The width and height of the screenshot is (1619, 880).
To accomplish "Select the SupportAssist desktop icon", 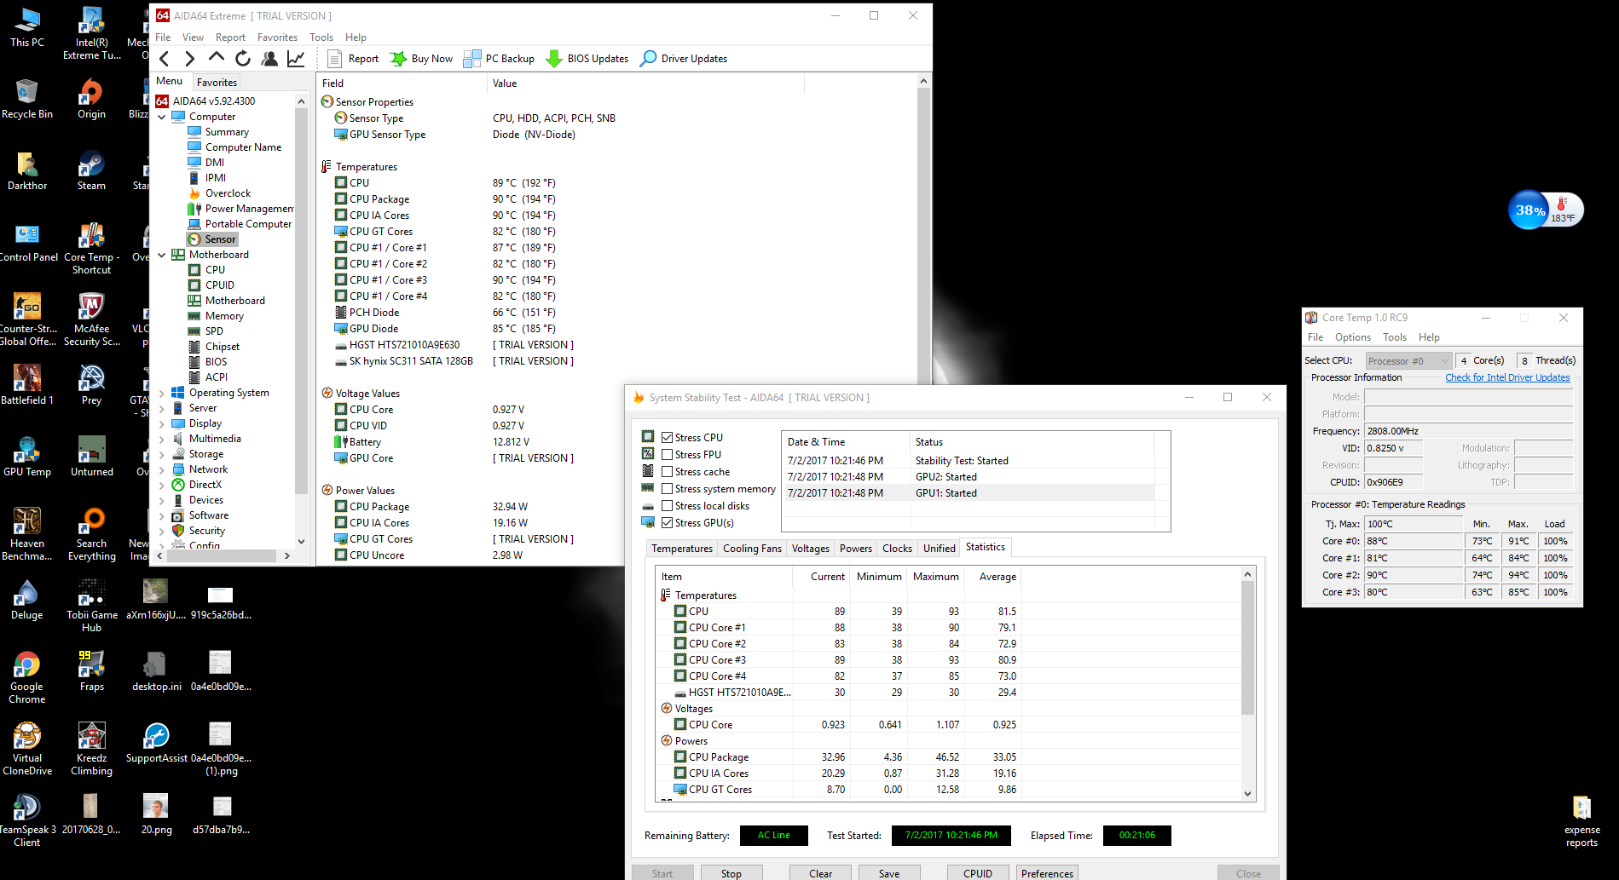I will [x=157, y=743].
